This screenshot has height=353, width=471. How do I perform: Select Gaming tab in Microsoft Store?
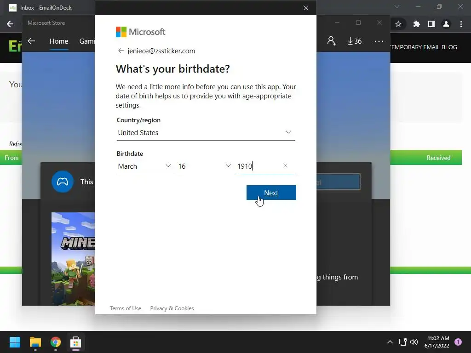point(87,41)
